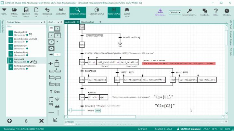Image resolution: width=234 pixels, height=131 pixels.
Task: Open the Feedback chat icon
Action: click(x=205, y=11)
